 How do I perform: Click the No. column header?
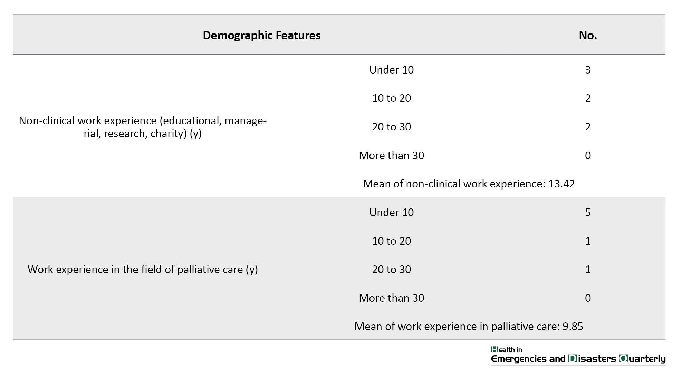(588, 35)
